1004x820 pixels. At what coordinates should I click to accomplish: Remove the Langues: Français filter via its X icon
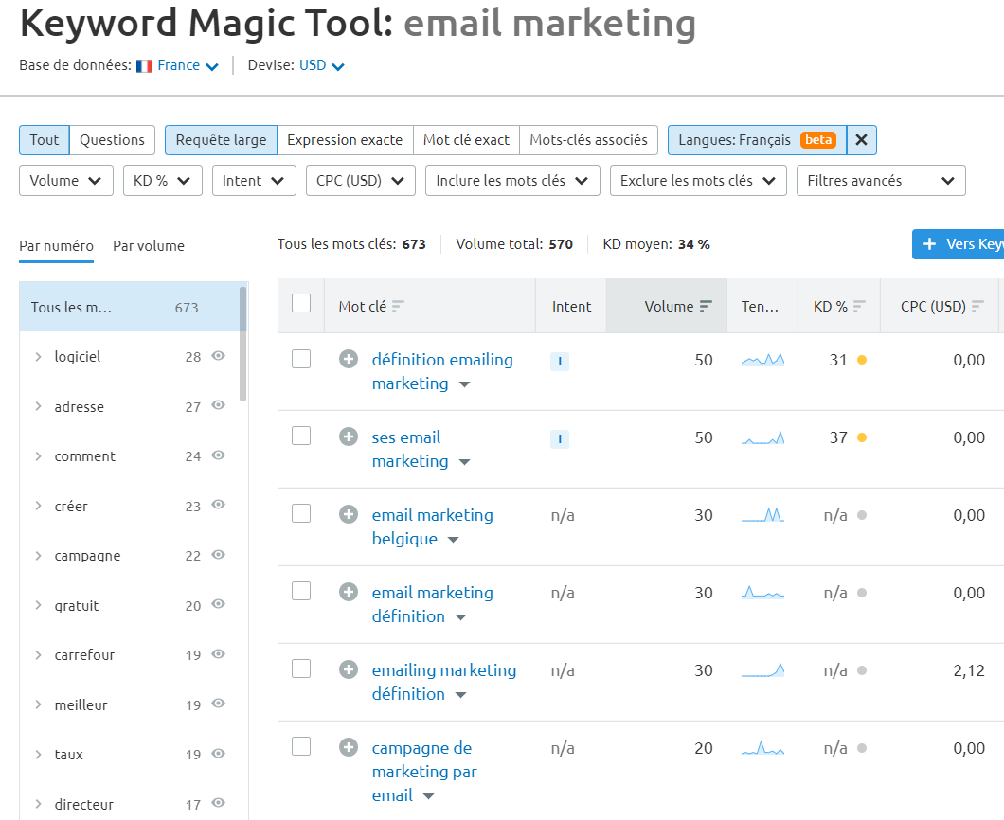[861, 139]
